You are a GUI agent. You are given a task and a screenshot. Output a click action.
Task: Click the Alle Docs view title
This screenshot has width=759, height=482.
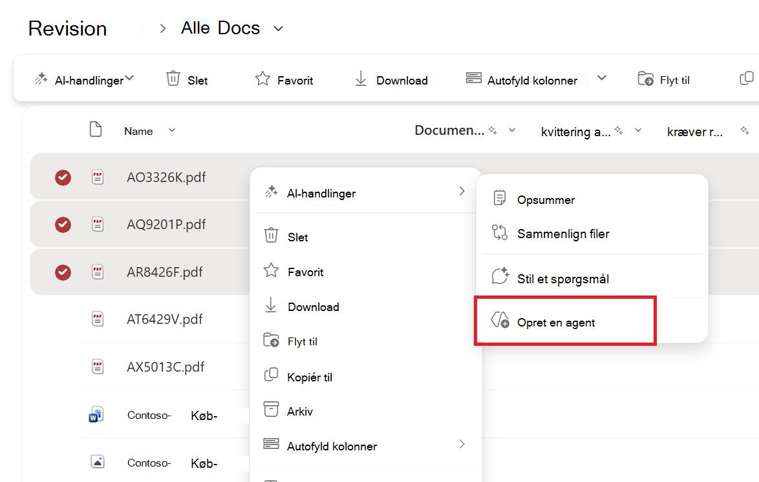220,28
